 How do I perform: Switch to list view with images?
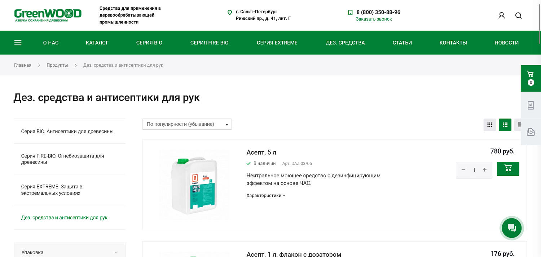pos(505,125)
